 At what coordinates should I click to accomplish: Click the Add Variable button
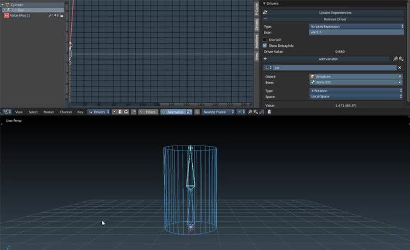tap(328, 59)
